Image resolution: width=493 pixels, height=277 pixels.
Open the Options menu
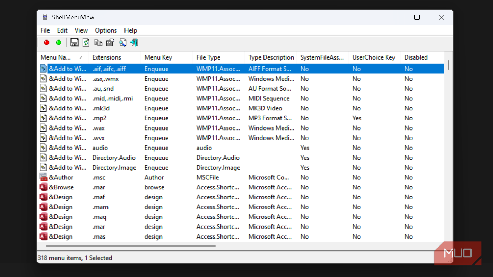[x=106, y=30]
